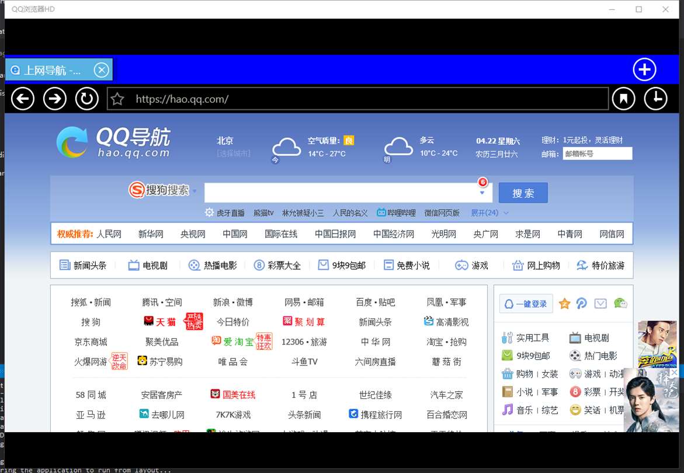Open 天猫 site link
Image resolution: width=684 pixels, height=473 pixels.
point(159,322)
